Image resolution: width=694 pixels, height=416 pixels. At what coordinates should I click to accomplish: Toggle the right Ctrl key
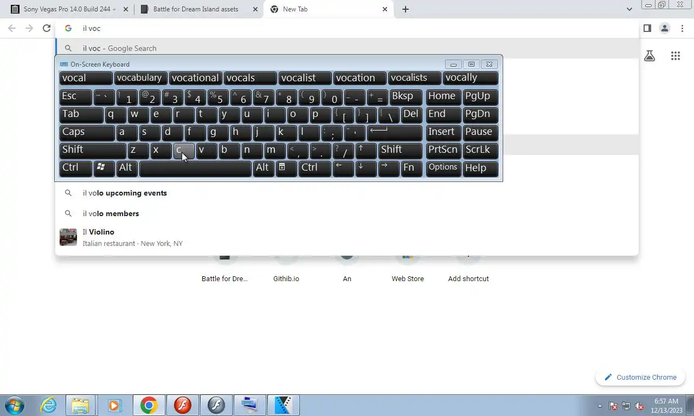pyautogui.click(x=314, y=168)
